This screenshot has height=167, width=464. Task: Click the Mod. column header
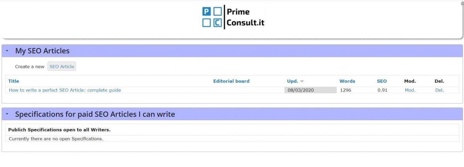coord(410,81)
